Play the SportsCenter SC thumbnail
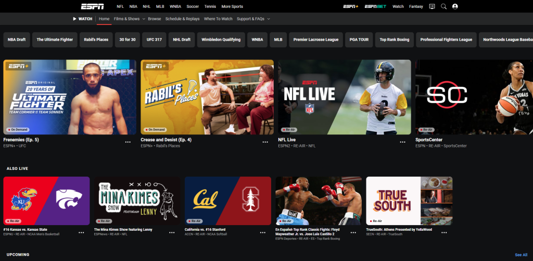This screenshot has height=261, width=533. [x=474, y=97]
